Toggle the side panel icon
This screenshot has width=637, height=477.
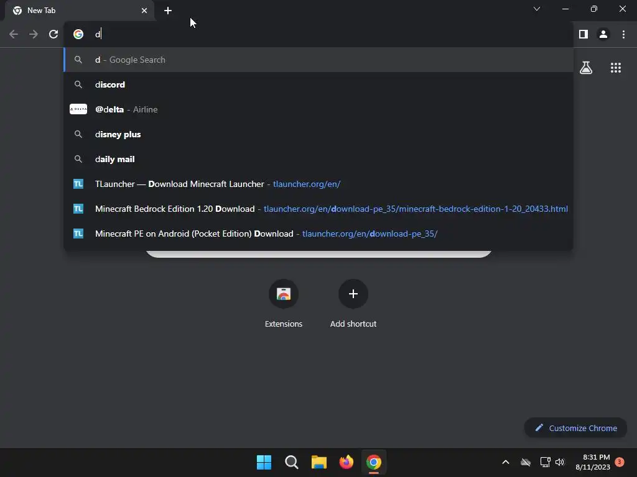pos(584,34)
